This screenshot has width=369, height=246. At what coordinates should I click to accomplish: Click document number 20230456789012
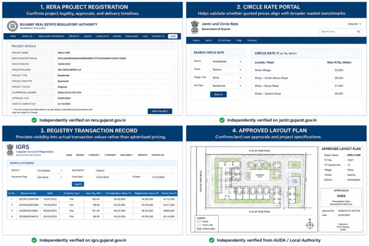pyautogui.click(x=29, y=217)
